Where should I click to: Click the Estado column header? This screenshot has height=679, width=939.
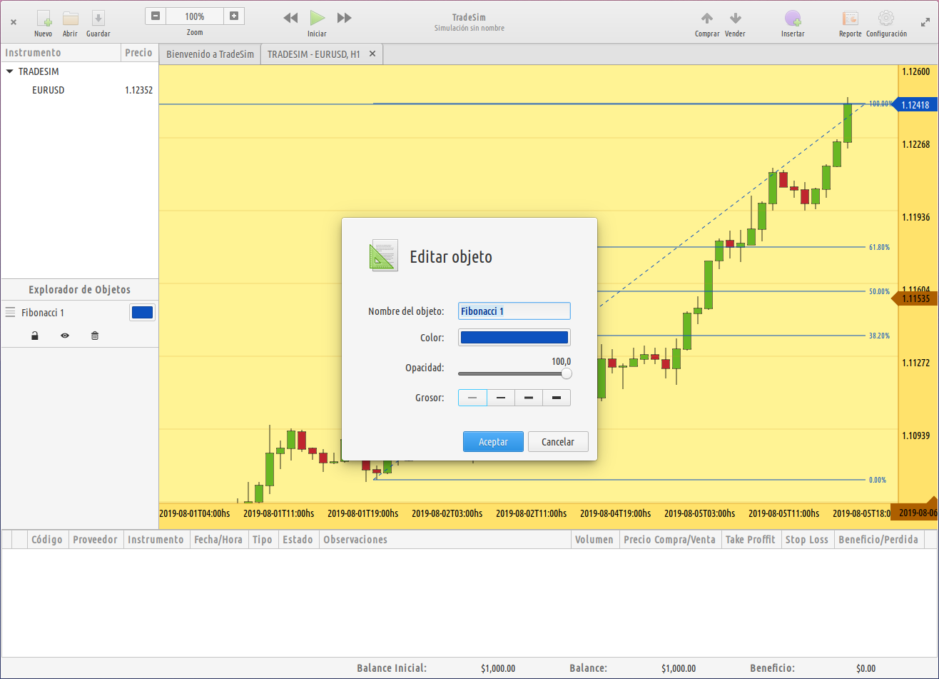[298, 540]
